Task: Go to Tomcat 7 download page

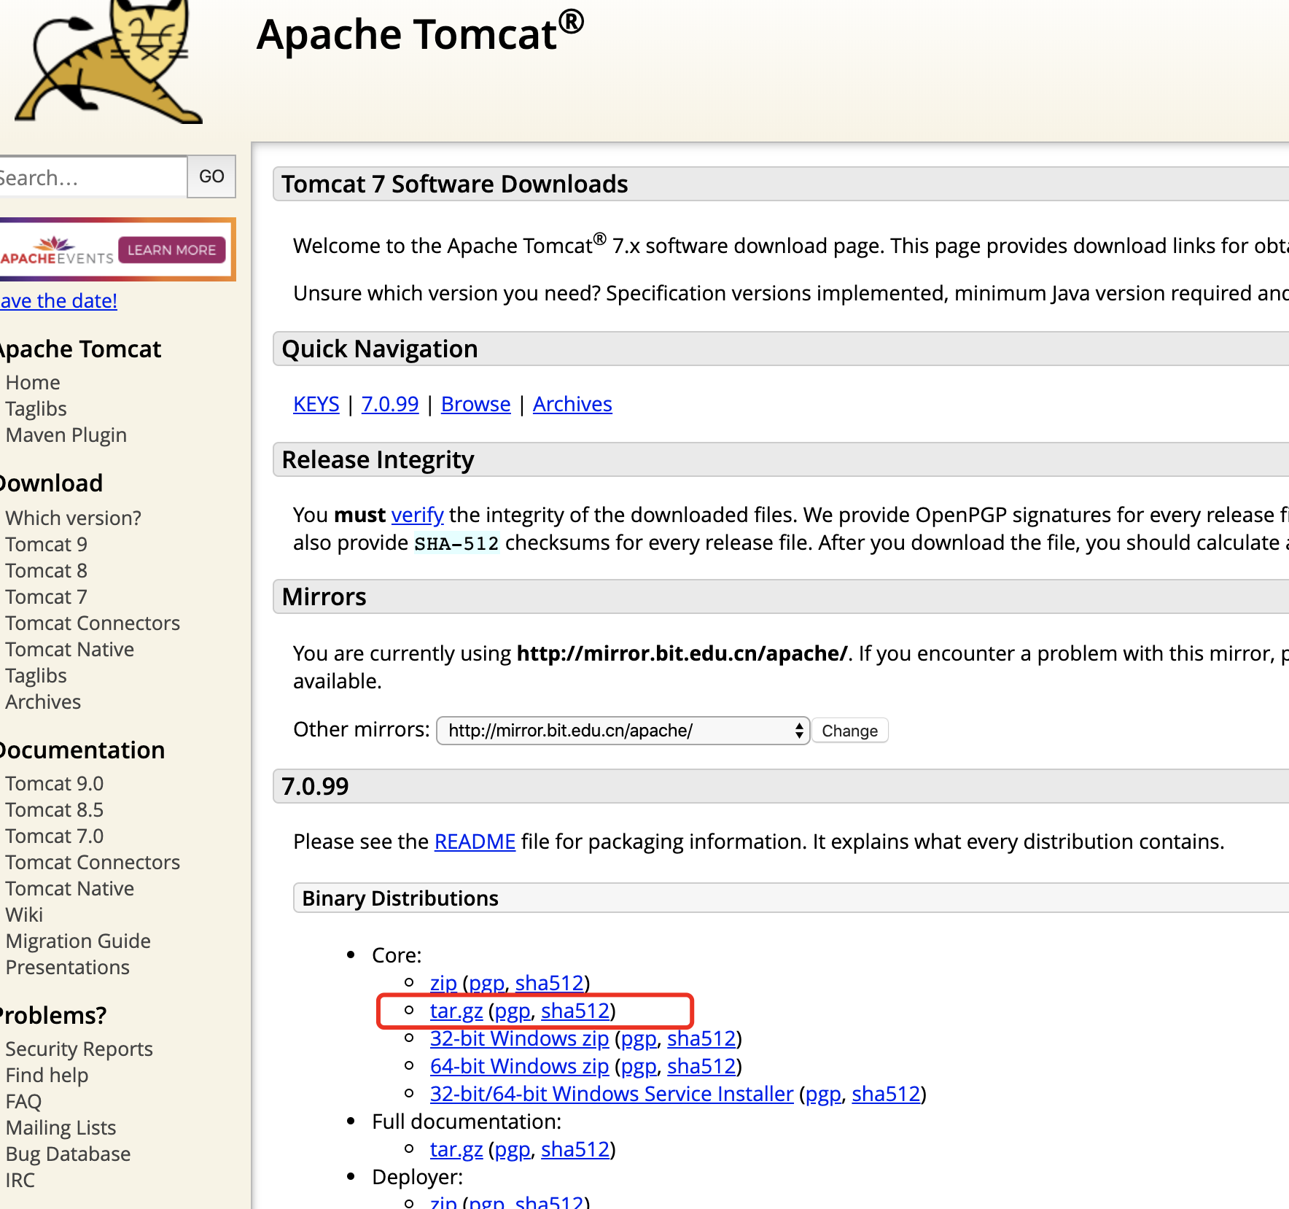Action: click(x=47, y=597)
